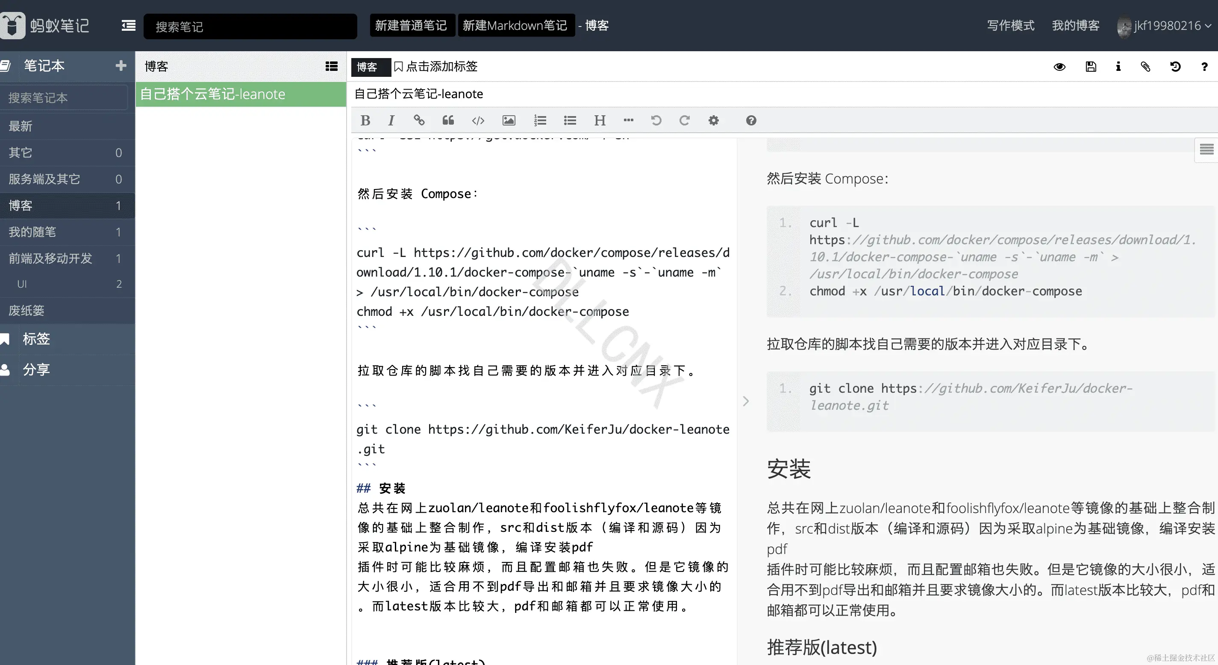Toggle preview with eye icon
This screenshot has width=1218, height=665.
1059,67
